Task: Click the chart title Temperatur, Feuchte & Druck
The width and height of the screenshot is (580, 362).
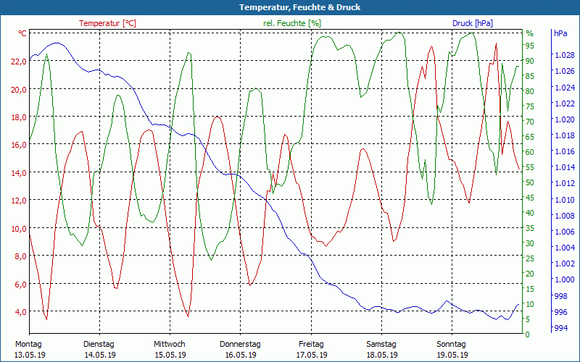Action: click(x=289, y=7)
